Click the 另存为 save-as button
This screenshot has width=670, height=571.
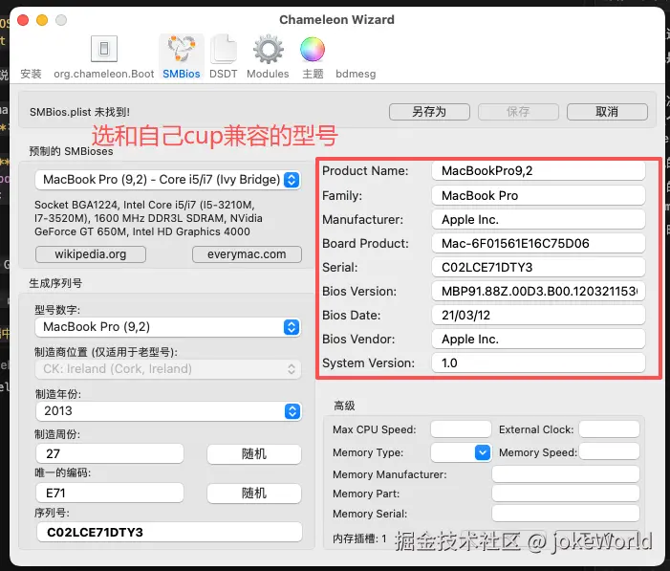point(429,112)
